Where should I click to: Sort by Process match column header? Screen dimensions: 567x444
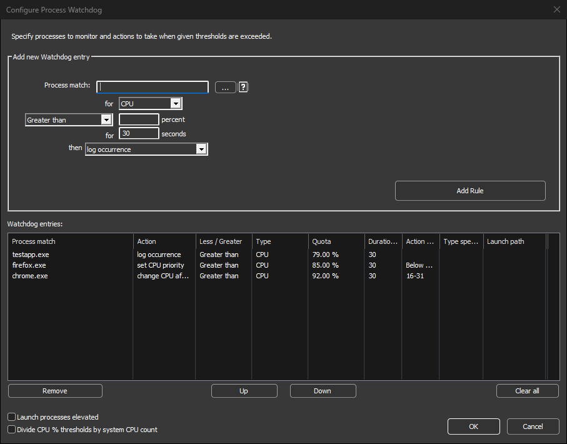click(71, 241)
